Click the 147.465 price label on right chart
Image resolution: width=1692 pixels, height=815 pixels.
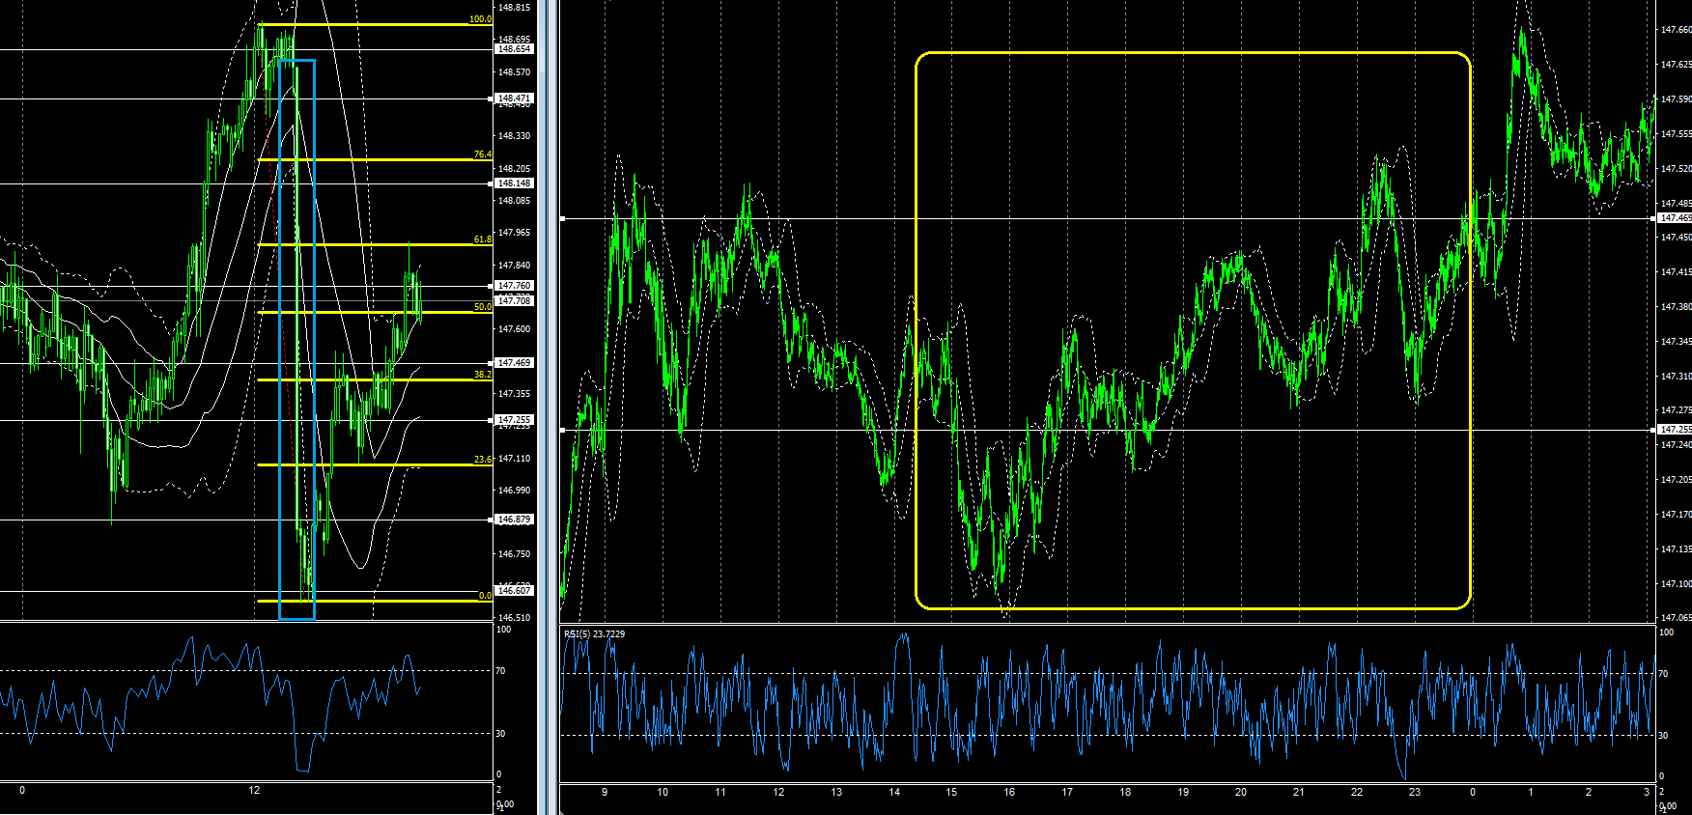click(x=1675, y=218)
